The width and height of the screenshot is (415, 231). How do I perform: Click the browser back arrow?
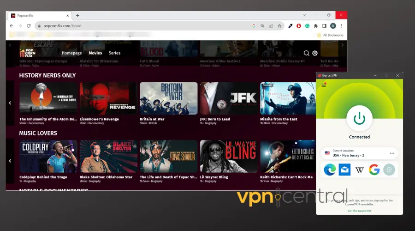[12, 26]
